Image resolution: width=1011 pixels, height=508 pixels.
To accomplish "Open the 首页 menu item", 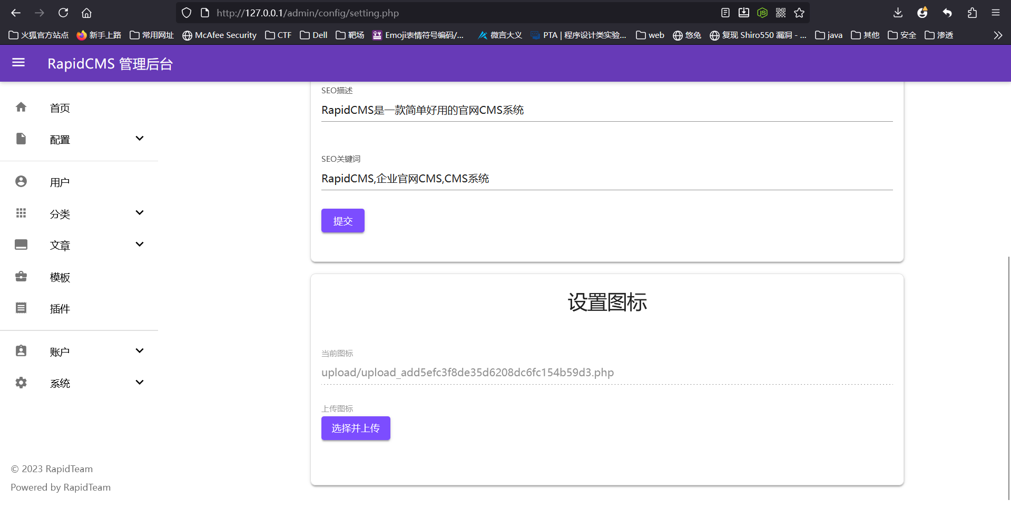I will pos(60,108).
